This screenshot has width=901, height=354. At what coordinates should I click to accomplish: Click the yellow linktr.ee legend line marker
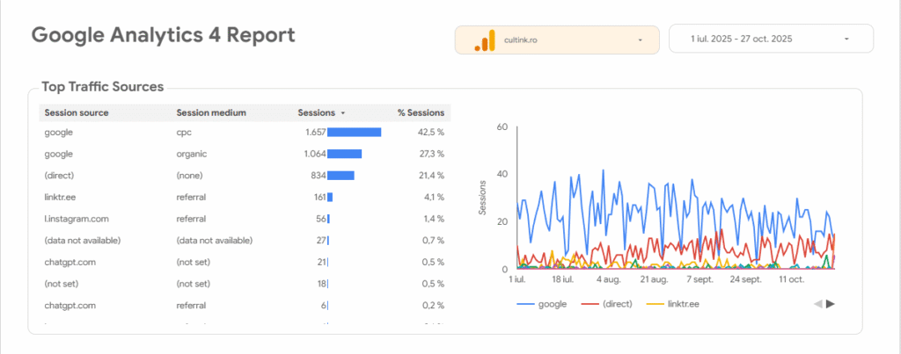[x=656, y=304]
